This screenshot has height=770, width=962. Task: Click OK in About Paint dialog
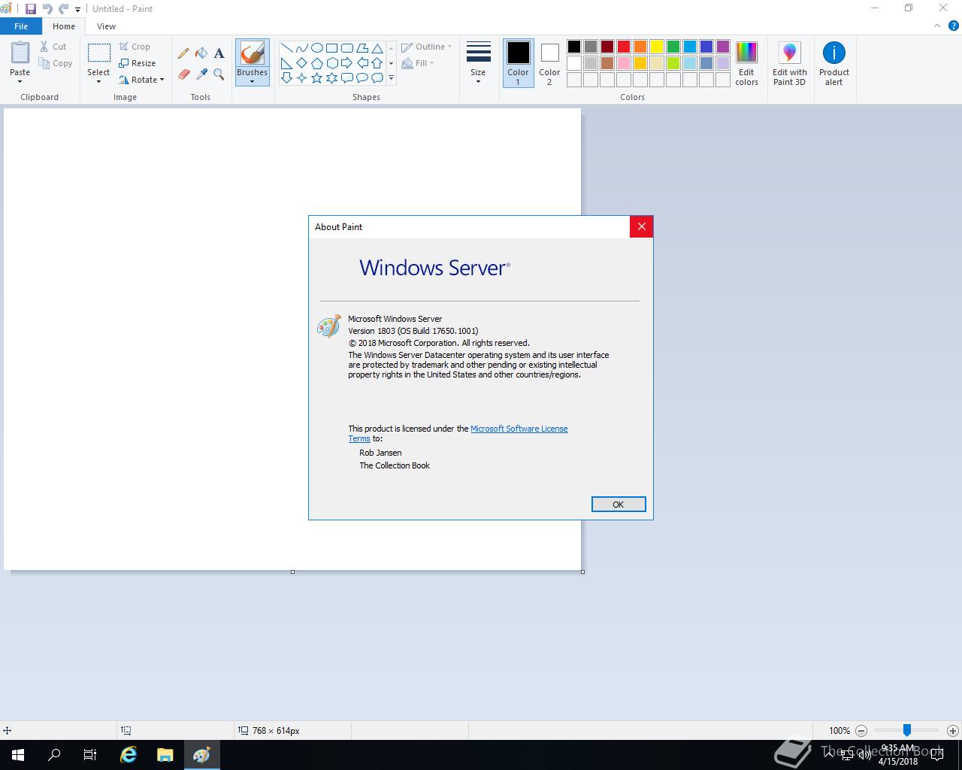[619, 505]
